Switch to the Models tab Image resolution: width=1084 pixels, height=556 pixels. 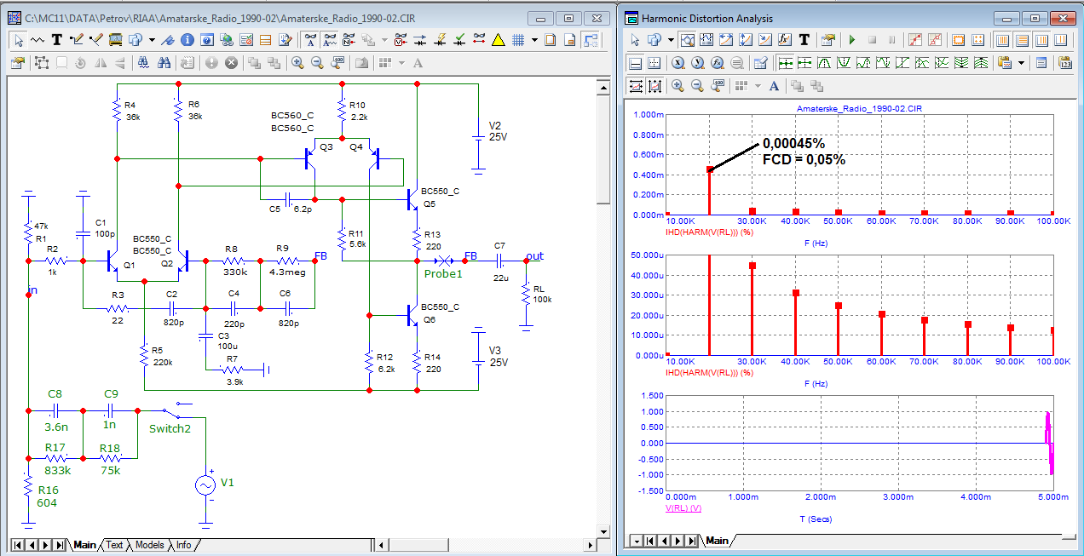(x=149, y=545)
